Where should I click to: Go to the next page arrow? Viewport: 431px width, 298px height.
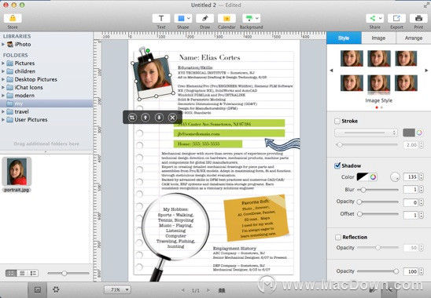tap(208, 290)
